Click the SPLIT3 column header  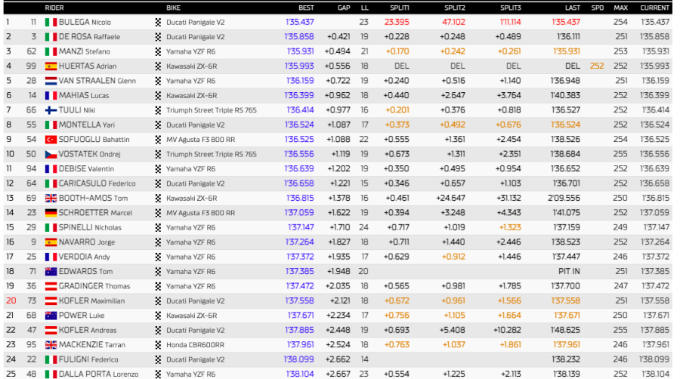(511, 8)
